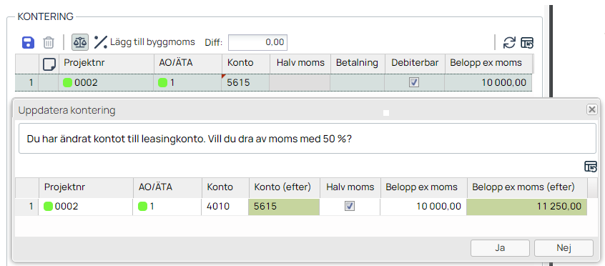This screenshot has height=266, width=605.
Task: Decline by clicking the Nej button
Action: tap(564, 248)
